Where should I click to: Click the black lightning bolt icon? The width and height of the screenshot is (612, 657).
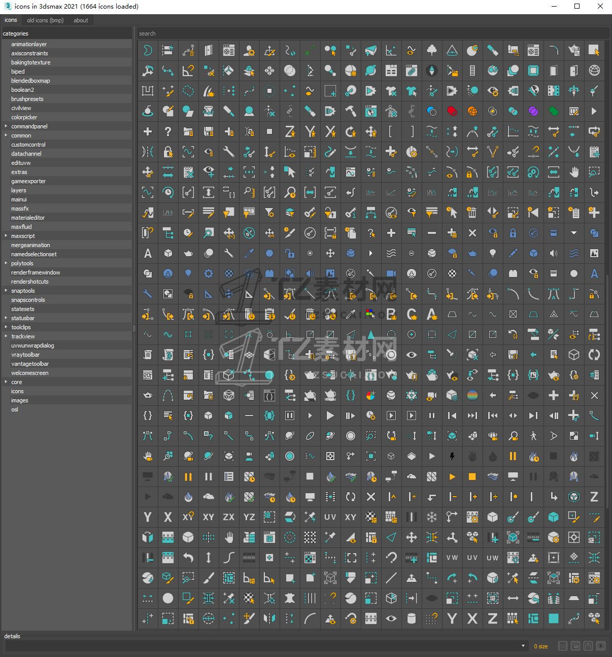tap(452, 456)
